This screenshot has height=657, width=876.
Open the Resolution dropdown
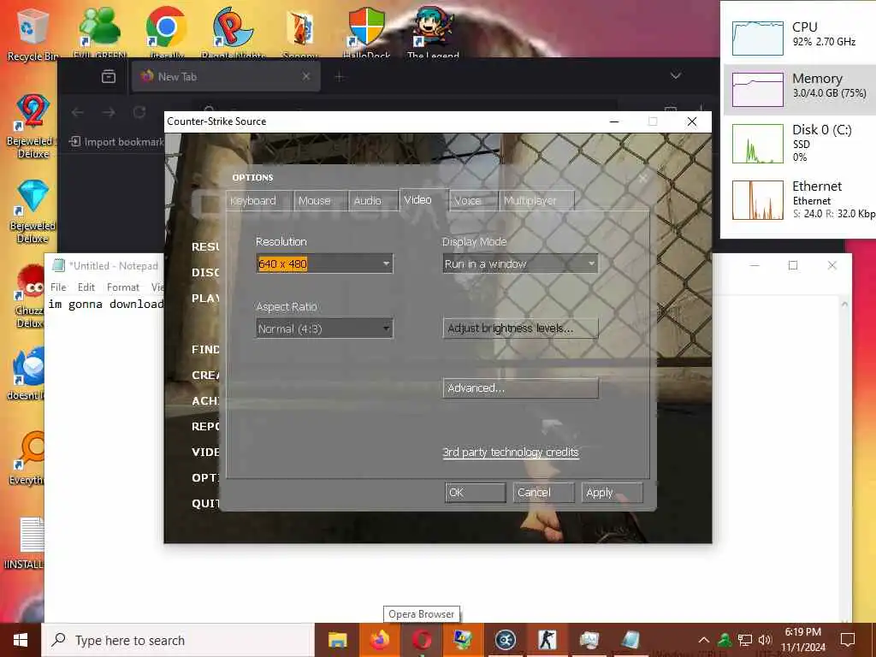324,263
